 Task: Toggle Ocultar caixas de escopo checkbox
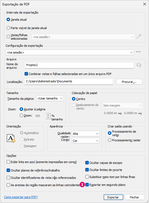pyautogui.click(x=87, y=163)
